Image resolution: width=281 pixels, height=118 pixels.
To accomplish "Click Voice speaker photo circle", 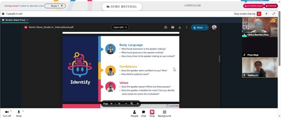I will (110, 87).
